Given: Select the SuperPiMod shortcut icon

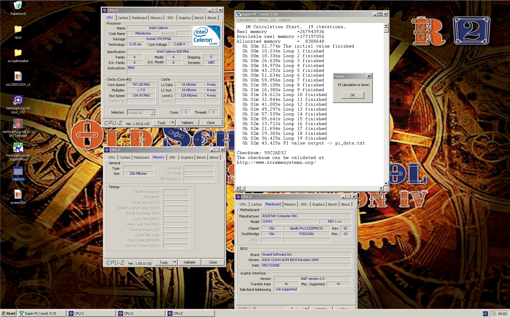Looking at the screenshot, I should [x=18, y=147].
